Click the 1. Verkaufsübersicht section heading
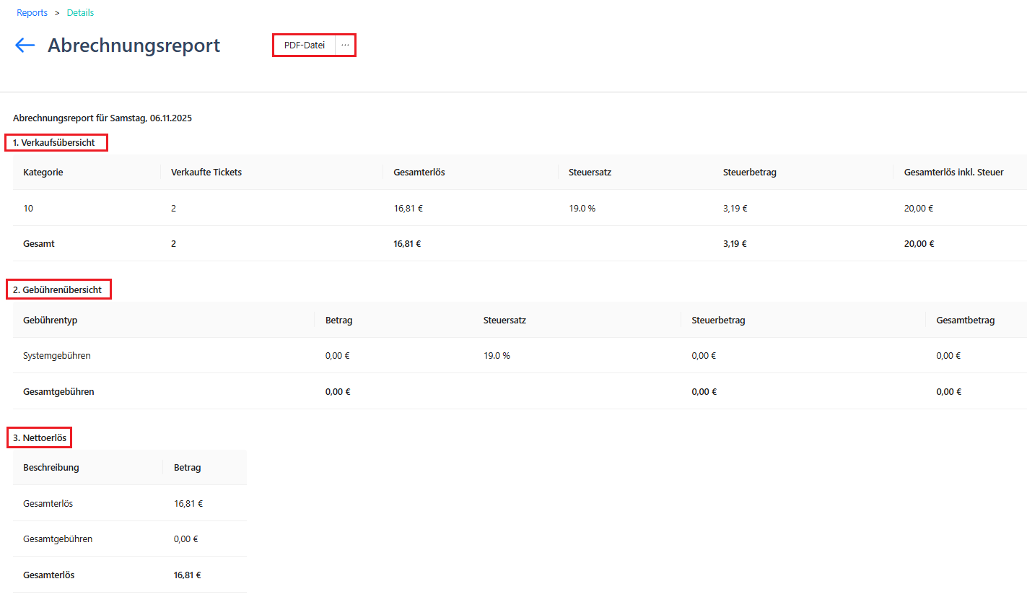The image size is (1027, 597). point(54,143)
